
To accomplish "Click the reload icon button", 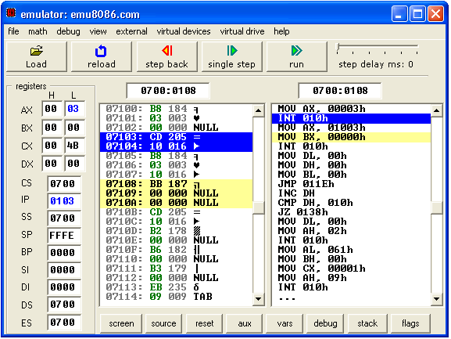I will coord(102,56).
